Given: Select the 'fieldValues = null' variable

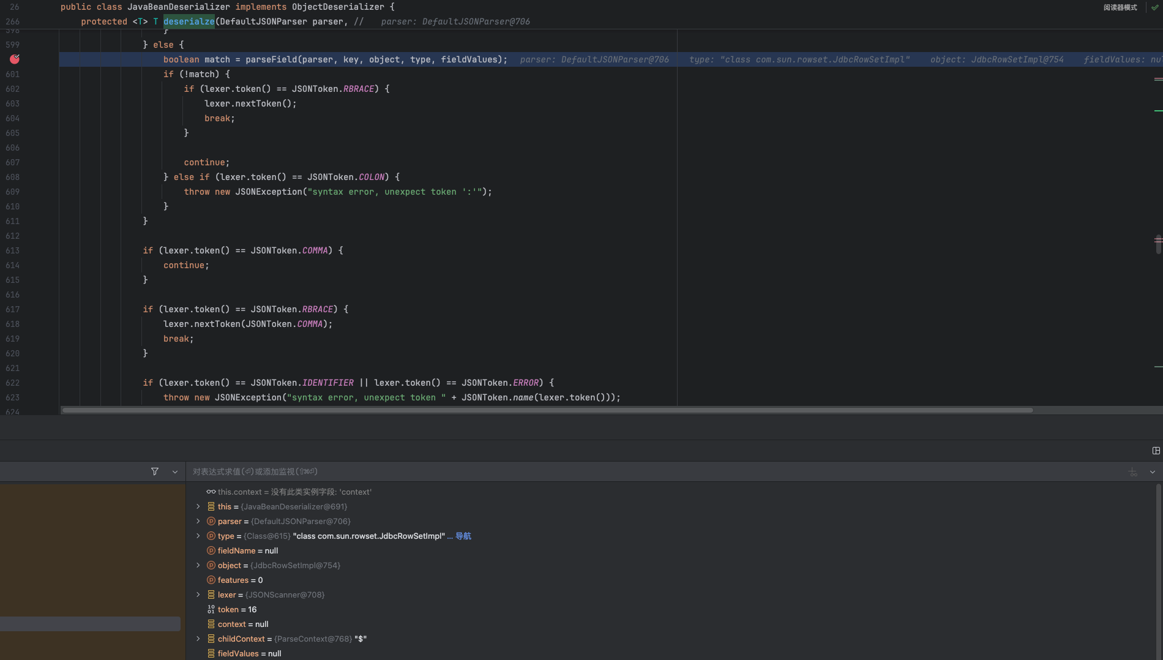Looking at the screenshot, I should (249, 653).
